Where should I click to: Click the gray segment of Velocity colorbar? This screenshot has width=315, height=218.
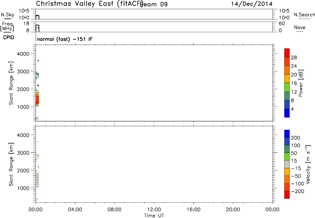[287, 164]
